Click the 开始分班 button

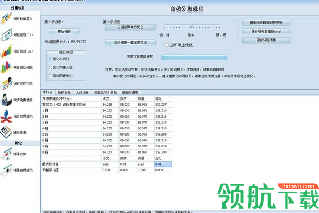(64, 32)
